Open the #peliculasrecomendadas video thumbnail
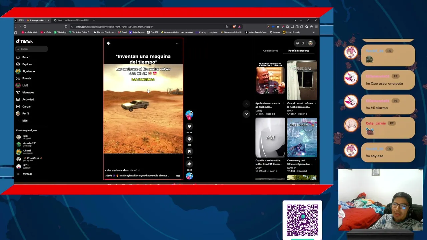The image size is (427, 240). pyautogui.click(x=270, y=80)
